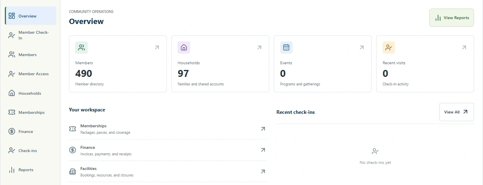Image resolution: width=483 pixels, height=185 pixels.
Task: Click the Members count 490
Action: 84,74
